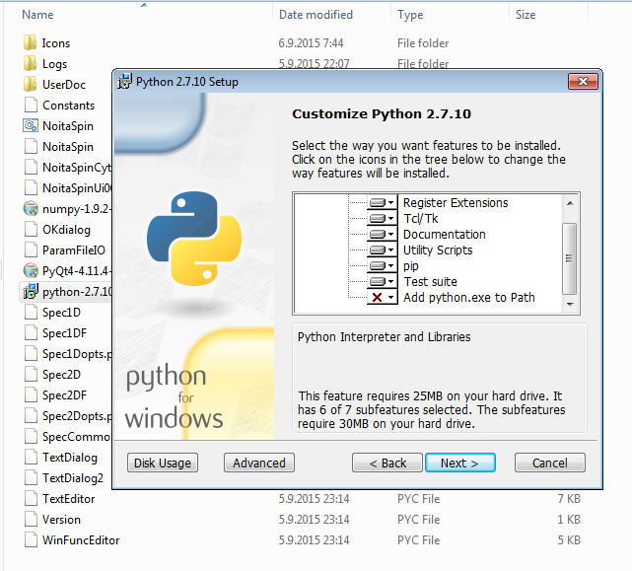This screenshot has height=571, width=632.
Task: Click the 6.9.2015 7:44 date cell
Action: tap(311, 42)
